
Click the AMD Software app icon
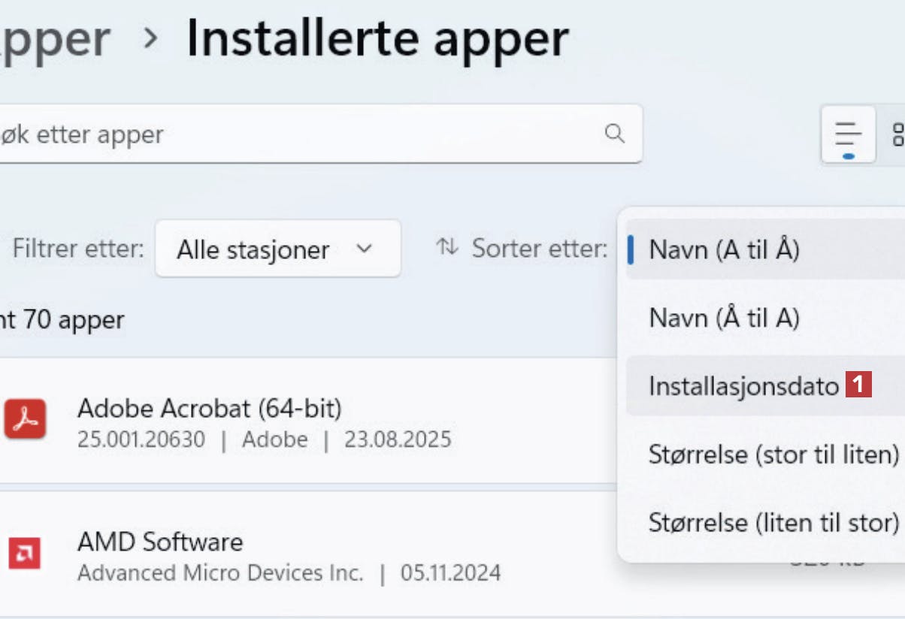click(25, 554)
